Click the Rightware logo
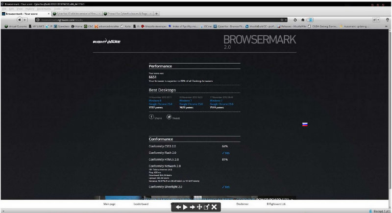The height and width of the screenshot is (213, 392). pos(107,41)
